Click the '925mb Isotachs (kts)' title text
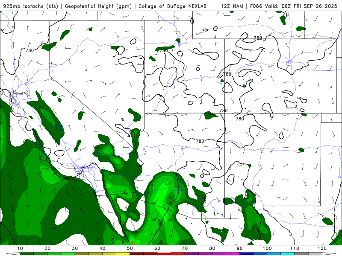Screen dimensions: 342x256 click(x=30, y=6)
